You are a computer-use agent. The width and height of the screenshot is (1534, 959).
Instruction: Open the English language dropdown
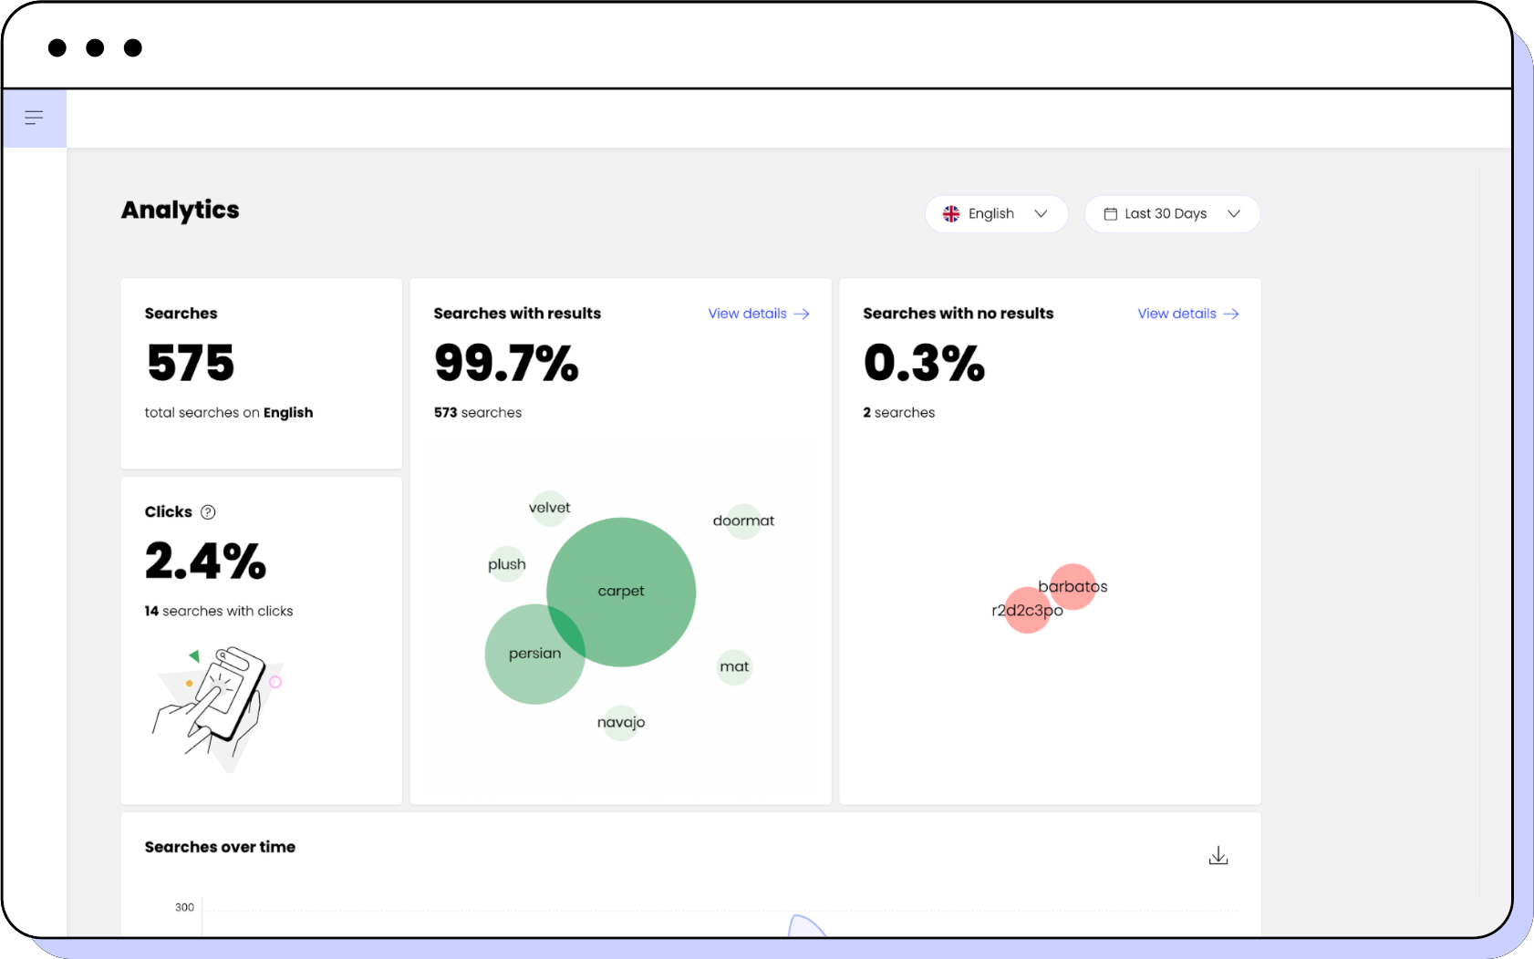tap(996, 213)
